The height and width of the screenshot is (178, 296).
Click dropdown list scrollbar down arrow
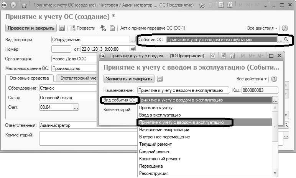click(275, 173)
